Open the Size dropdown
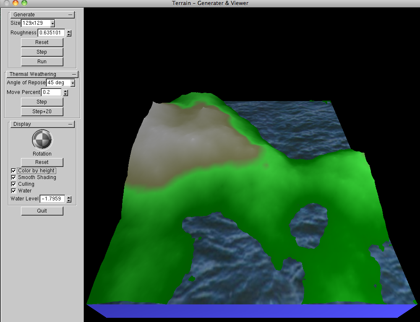 point(52,23)
